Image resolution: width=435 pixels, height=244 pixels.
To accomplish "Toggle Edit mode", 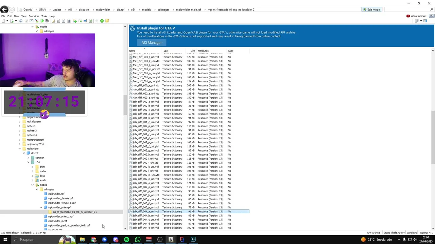I will pos(371,9).
